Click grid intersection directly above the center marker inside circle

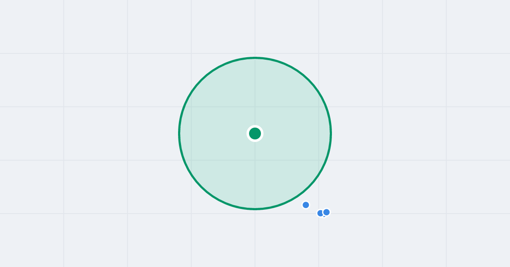point(255,107)
